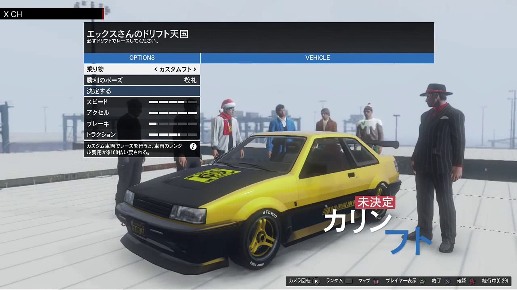Click the 未決定 status badge

pos(375,202)
